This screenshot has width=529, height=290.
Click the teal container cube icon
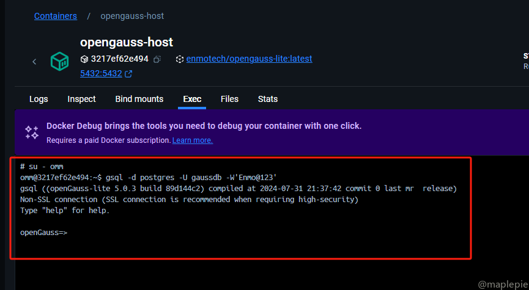point(60,61)
